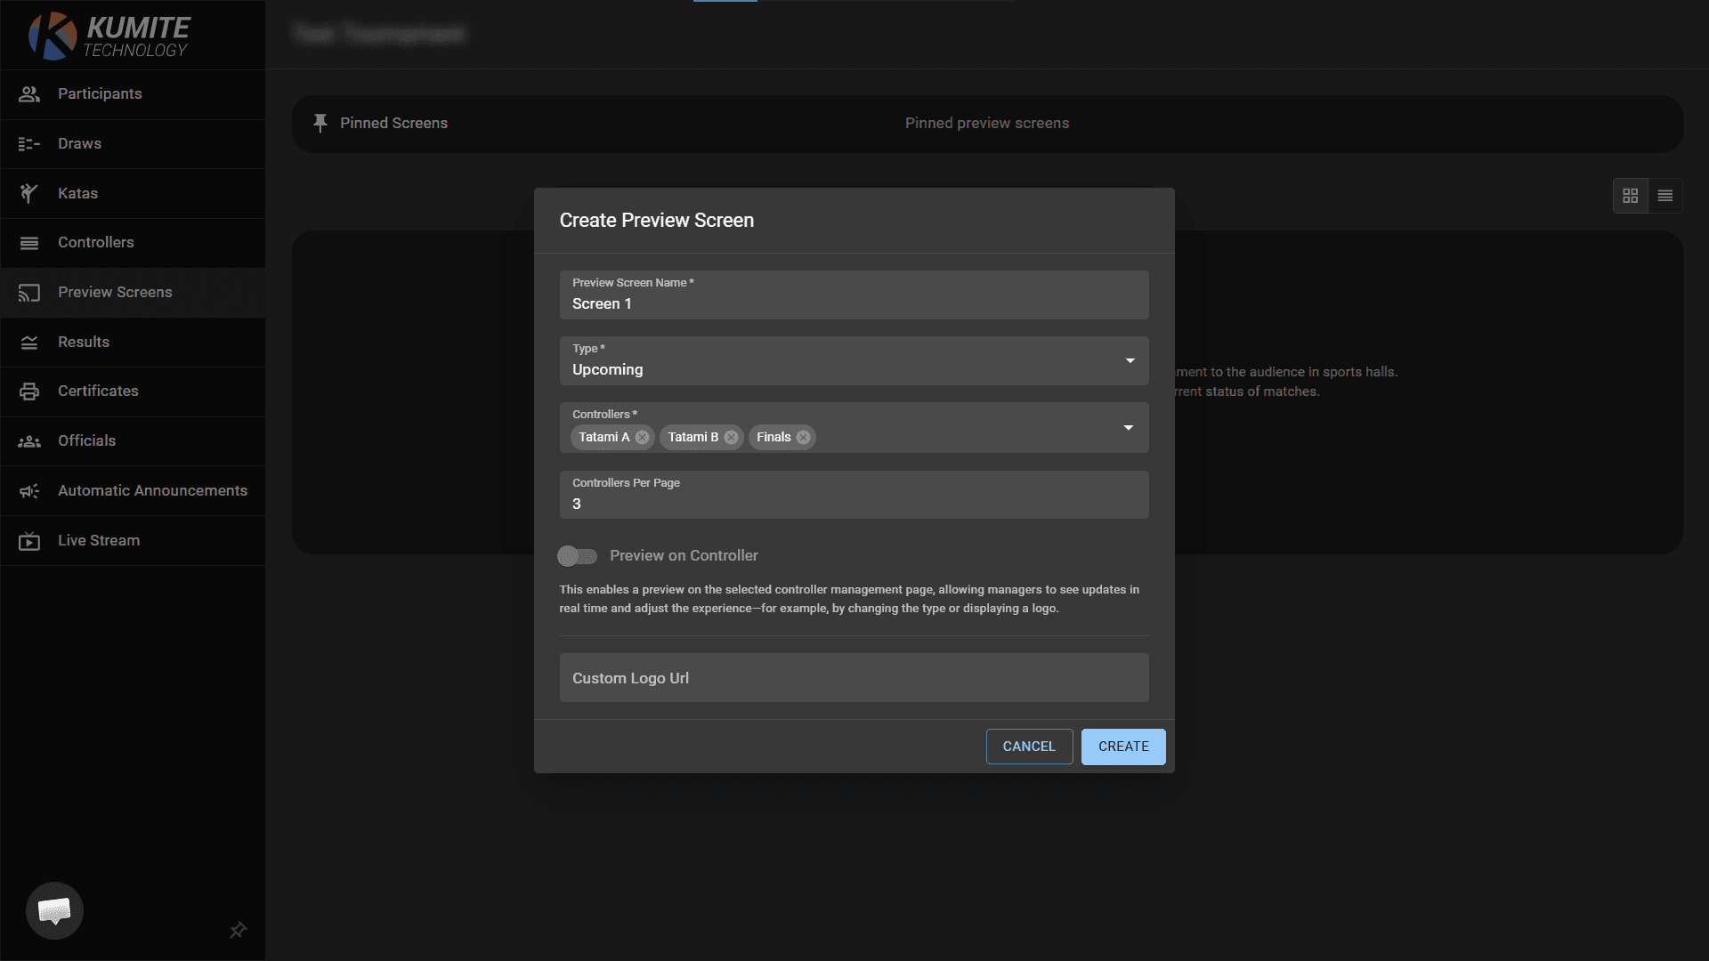Select the Draws icon in the sidebar

coord(29,143)
